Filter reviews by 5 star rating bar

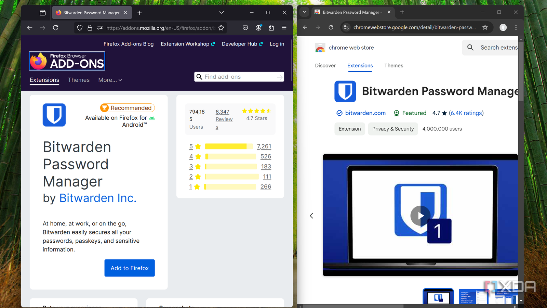point(229,146)
